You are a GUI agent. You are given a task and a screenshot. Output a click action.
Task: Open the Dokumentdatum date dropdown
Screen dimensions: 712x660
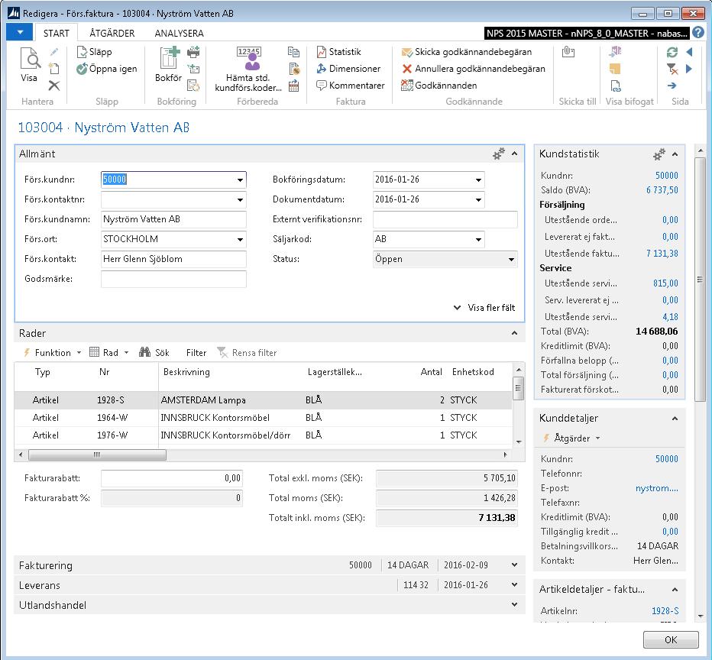tap(478, 199)
